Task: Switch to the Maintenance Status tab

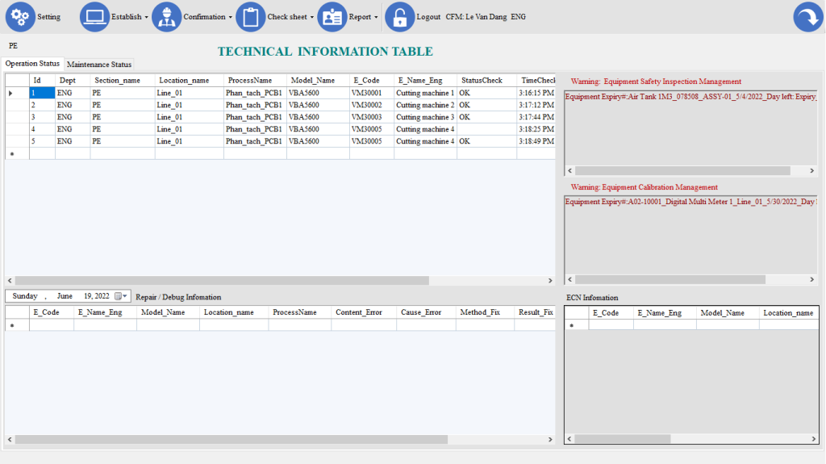Action: point(99,65)
